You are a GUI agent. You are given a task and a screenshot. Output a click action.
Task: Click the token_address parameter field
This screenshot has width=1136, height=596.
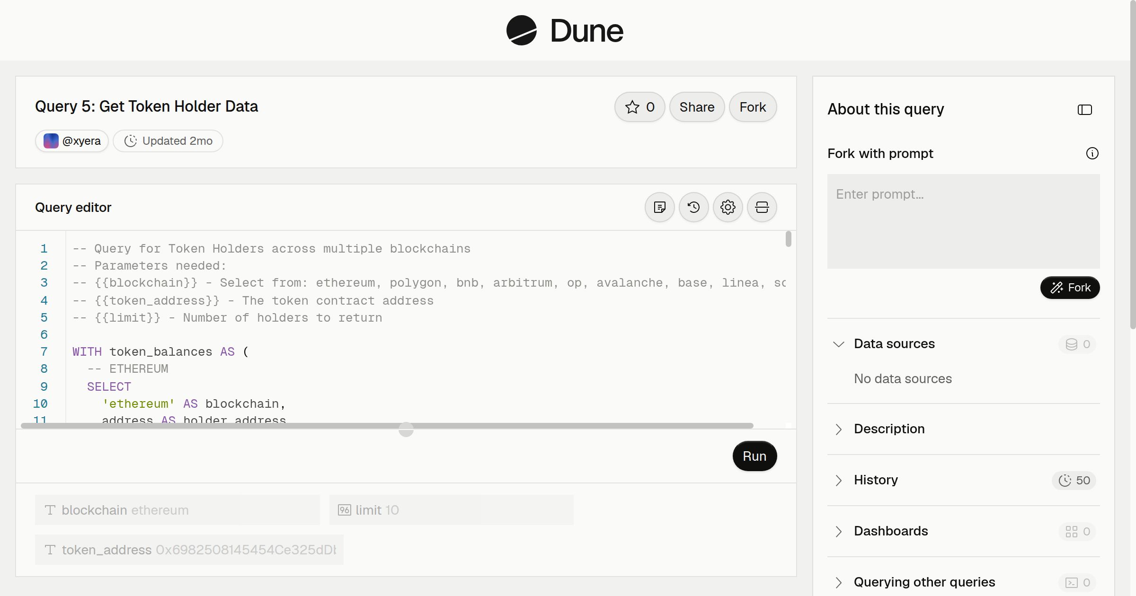(x=189, y=550)
